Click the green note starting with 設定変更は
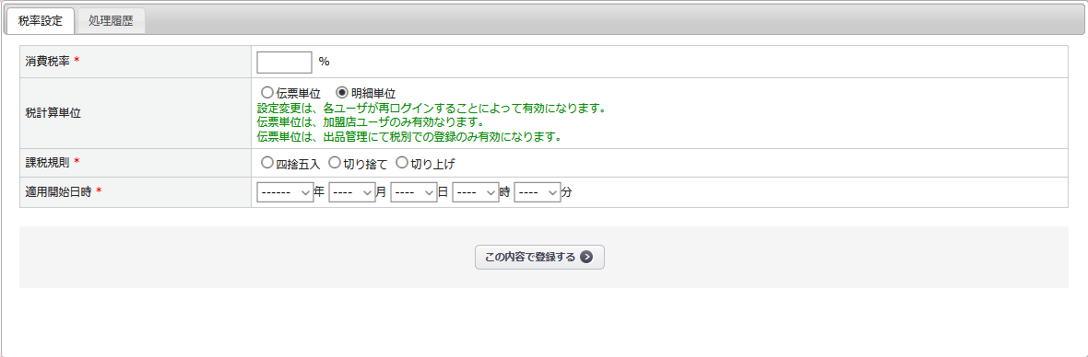 point(432,109)
